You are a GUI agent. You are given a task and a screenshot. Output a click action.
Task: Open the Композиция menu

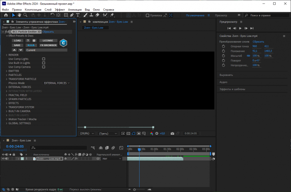[x=33, y=9]
